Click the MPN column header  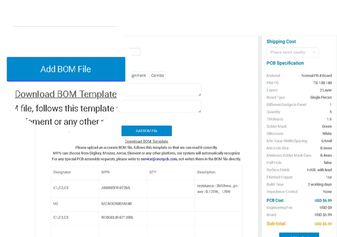[x=105, y=172]
